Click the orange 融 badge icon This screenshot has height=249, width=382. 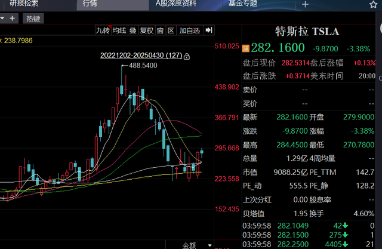click(x=245, y=48)
